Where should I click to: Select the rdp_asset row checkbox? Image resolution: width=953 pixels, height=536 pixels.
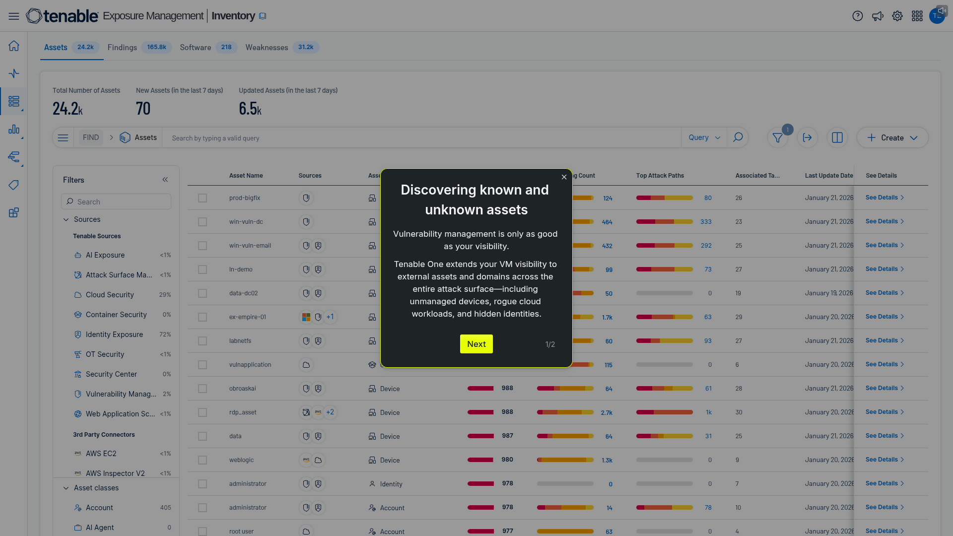coord(203,412)
